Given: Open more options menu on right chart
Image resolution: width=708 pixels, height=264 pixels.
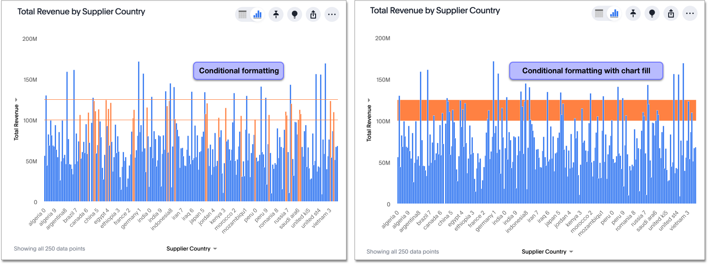Looking at the screenshot, I should coord(690,13).
